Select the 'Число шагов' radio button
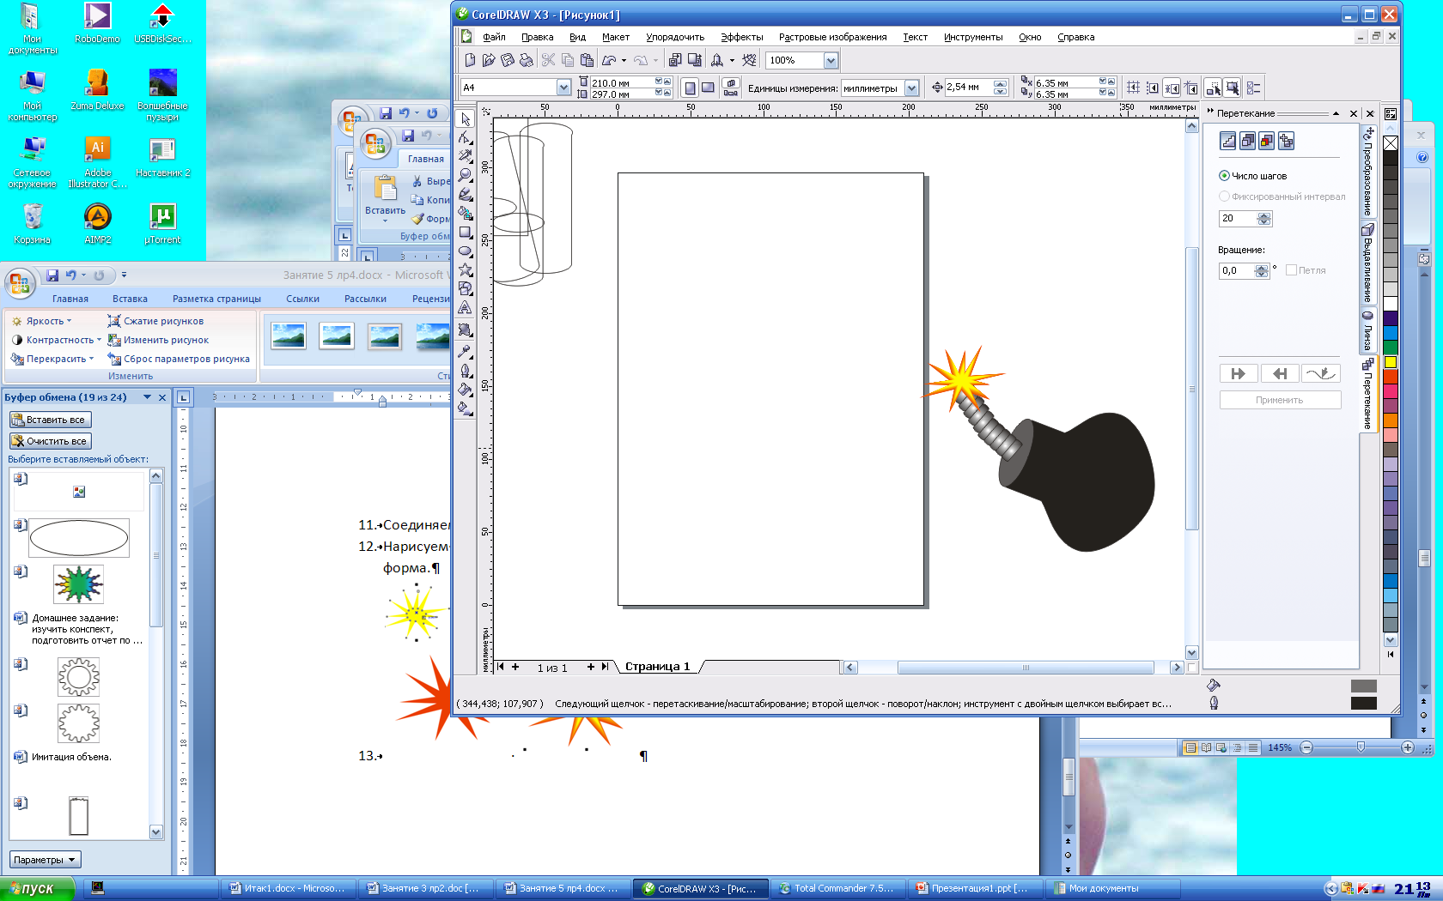1443x901 pixels. tap(1224, 176)
